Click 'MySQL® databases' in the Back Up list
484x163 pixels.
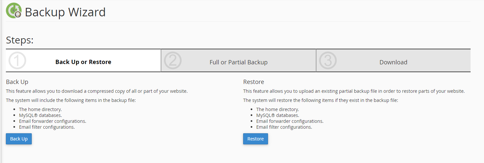(x=40, y=115)
